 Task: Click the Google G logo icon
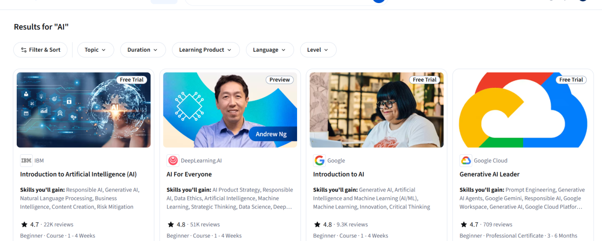pyautogui.click(x=319, y=161)
